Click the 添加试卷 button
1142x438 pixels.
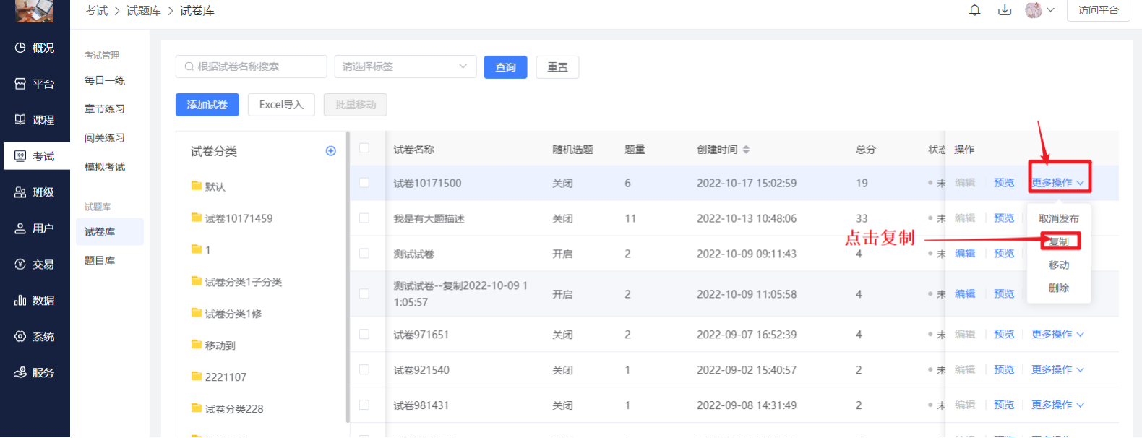tap(207, 105)
